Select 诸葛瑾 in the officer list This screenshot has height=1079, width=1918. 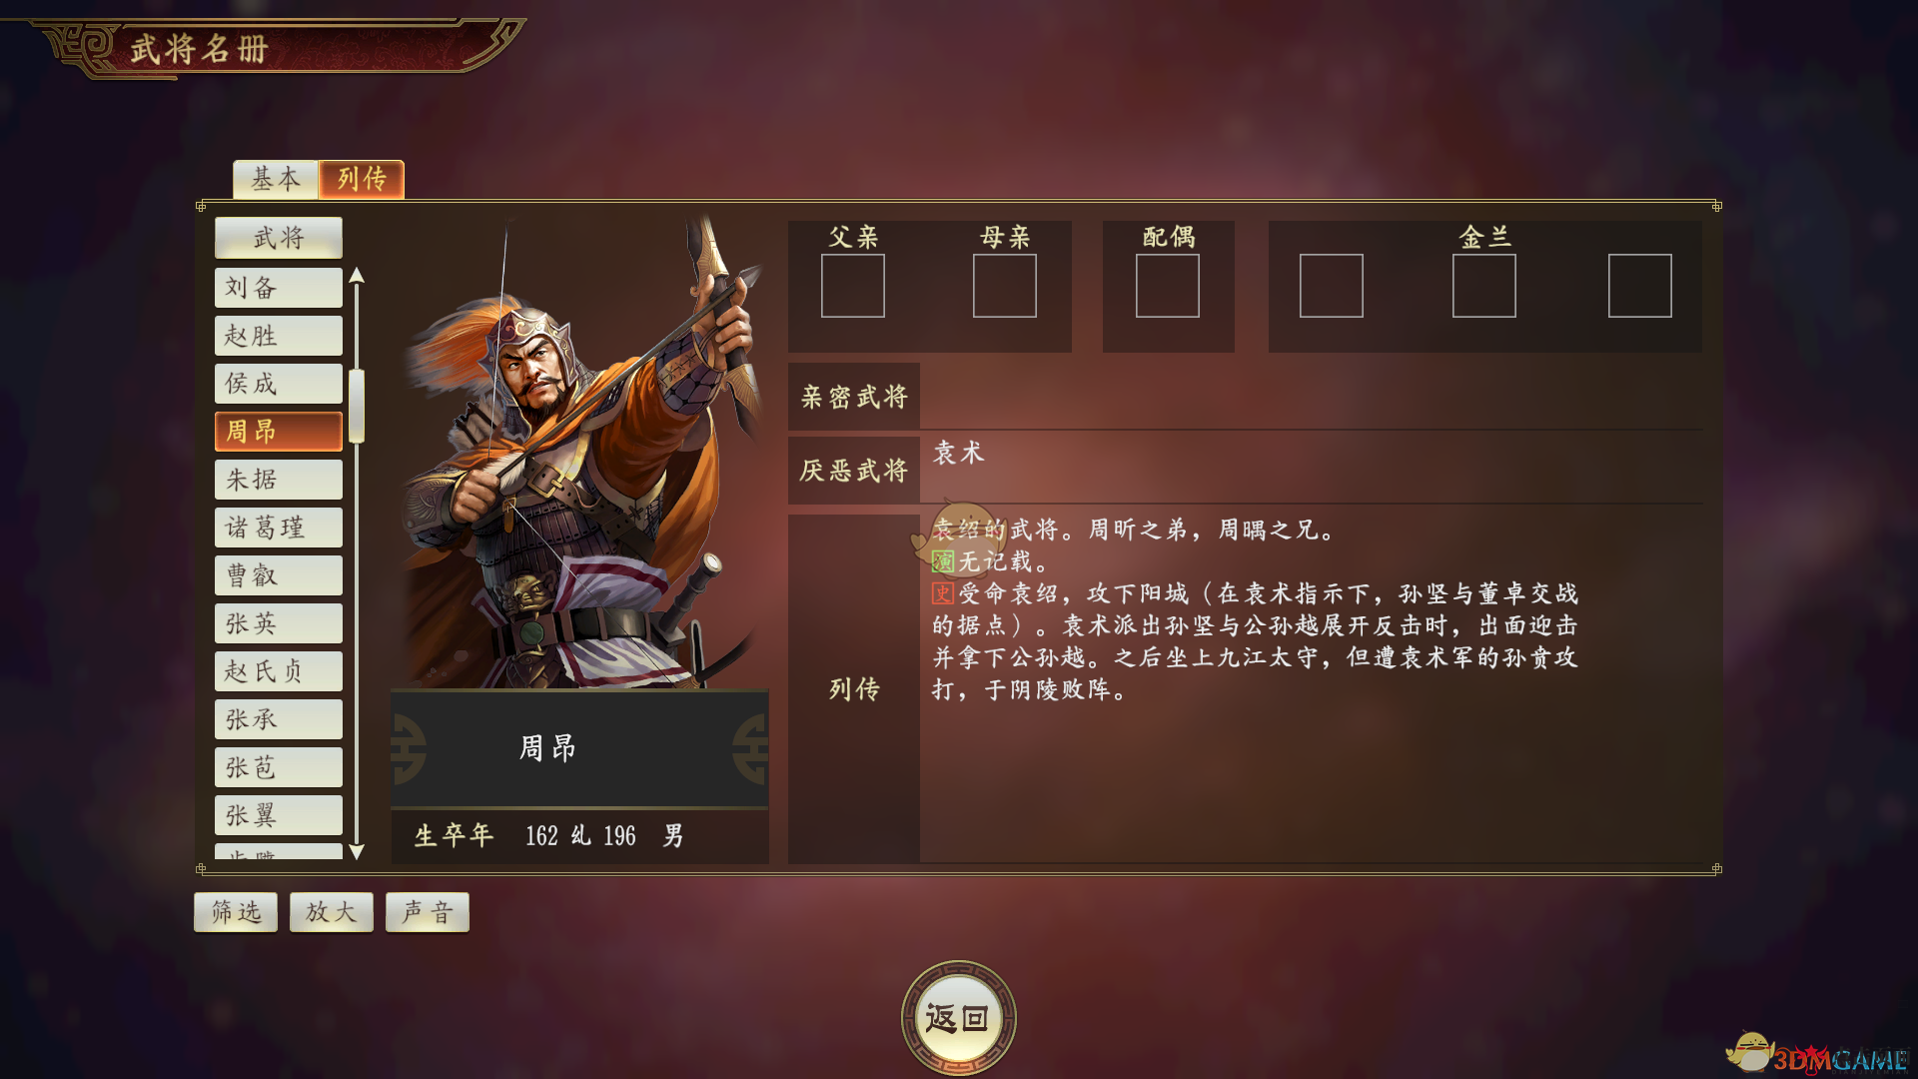[279, 528]
